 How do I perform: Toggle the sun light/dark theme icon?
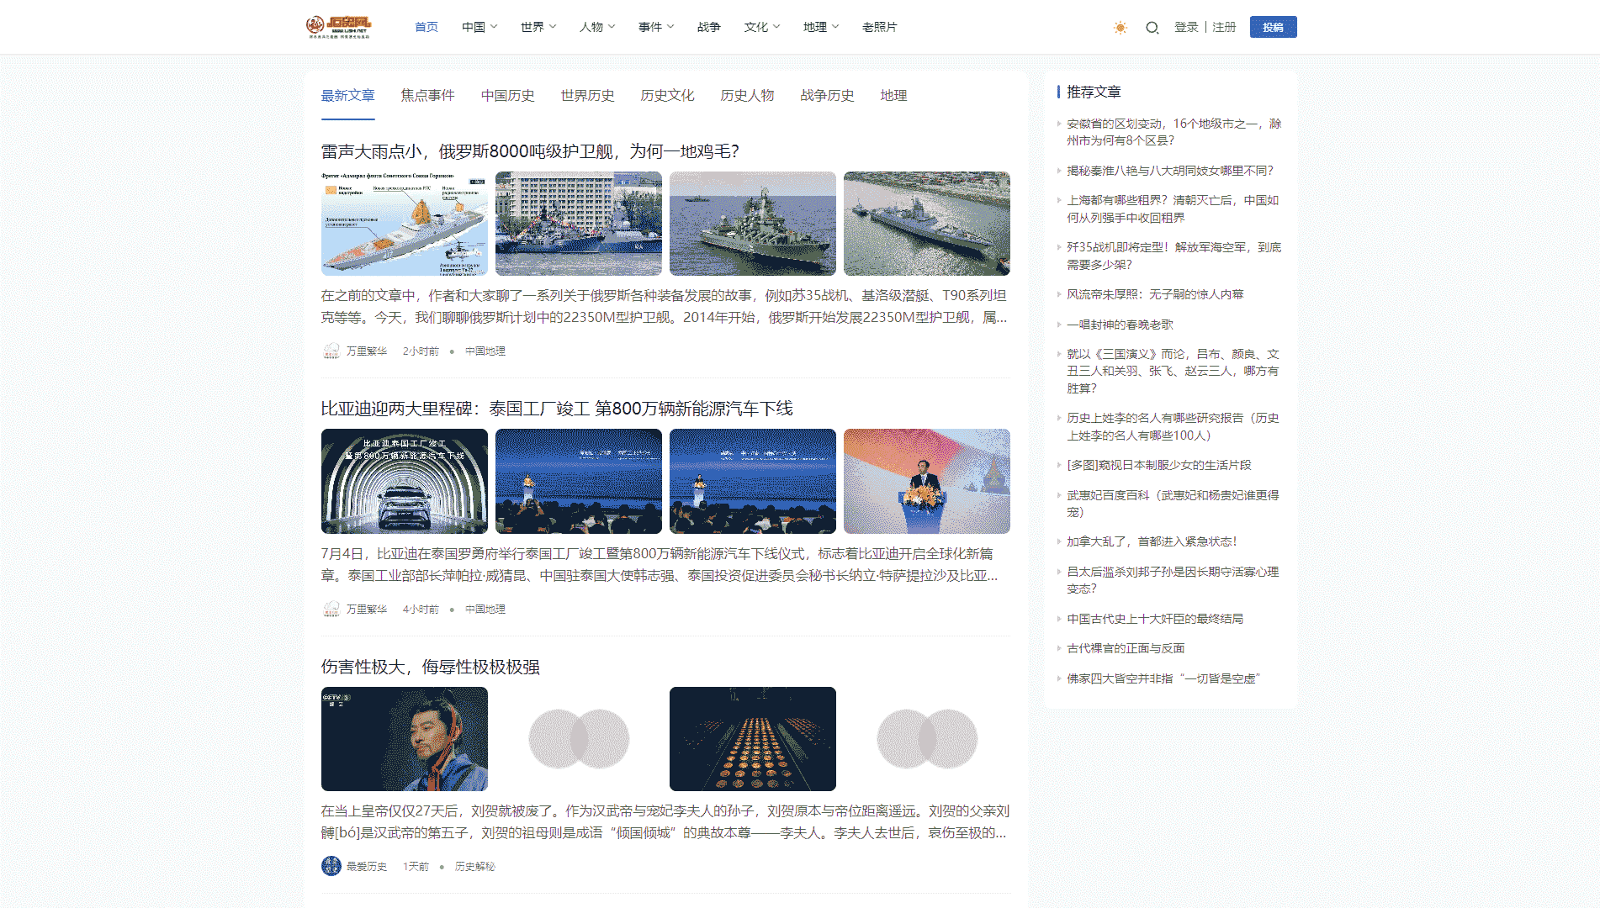[1120, 28]
